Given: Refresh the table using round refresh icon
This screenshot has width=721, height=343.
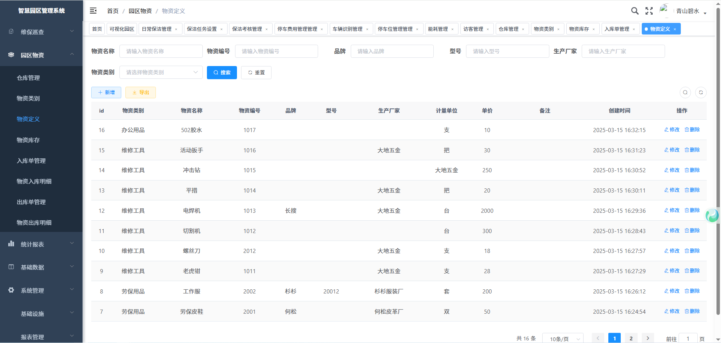Looking at the screenshot, I should click(701, 92).
